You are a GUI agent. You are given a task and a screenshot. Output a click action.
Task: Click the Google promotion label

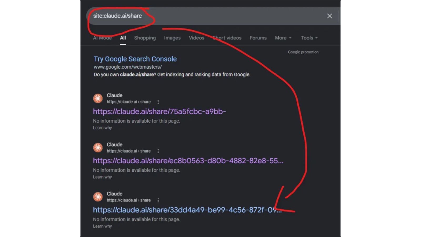(303, 52)
